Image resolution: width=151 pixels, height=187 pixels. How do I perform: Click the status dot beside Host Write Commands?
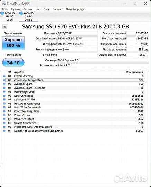(4, 107)
